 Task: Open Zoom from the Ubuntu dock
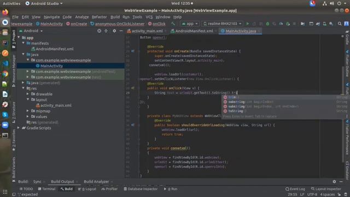point(5,125)
